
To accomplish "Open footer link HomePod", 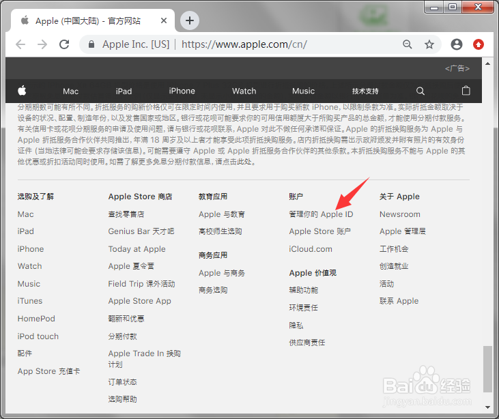I will (36, 319).
